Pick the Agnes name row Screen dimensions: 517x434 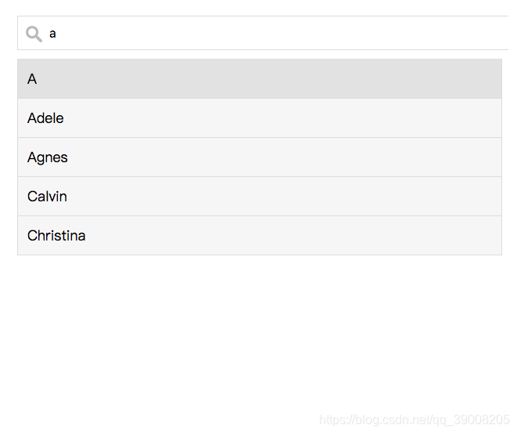point(260,157)
